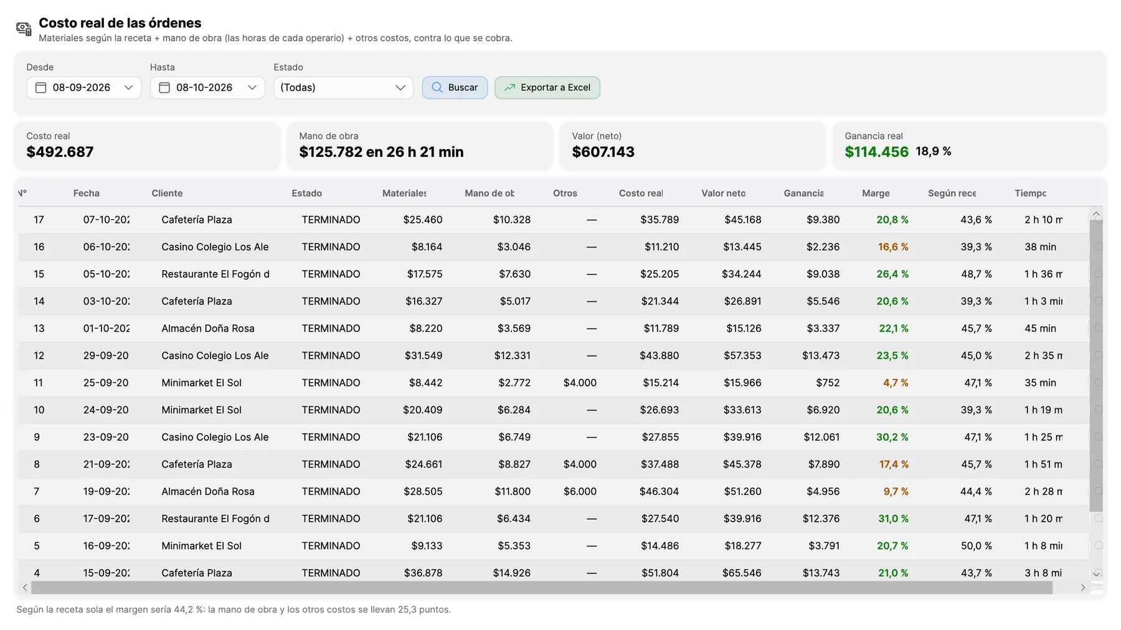Screen dimensions: 1121x630
Task: Click the calendar icon in Hasta field
Action: [164, 88]
